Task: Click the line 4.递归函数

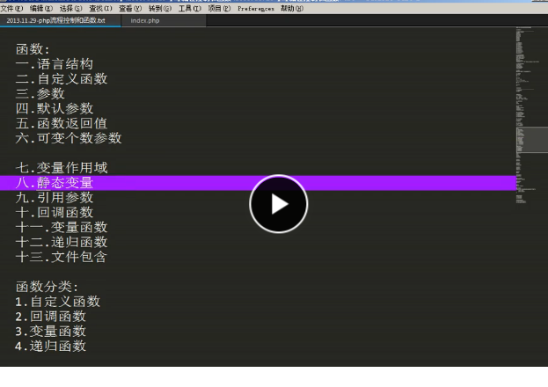Action: point(51,347)
